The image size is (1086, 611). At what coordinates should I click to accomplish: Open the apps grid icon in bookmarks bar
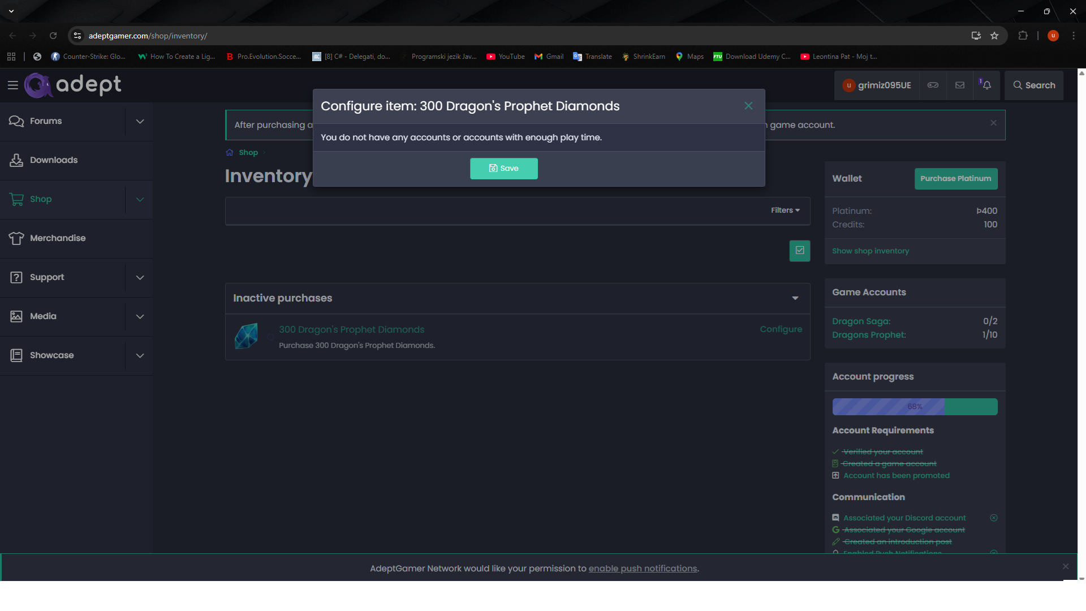click(11, 57)
